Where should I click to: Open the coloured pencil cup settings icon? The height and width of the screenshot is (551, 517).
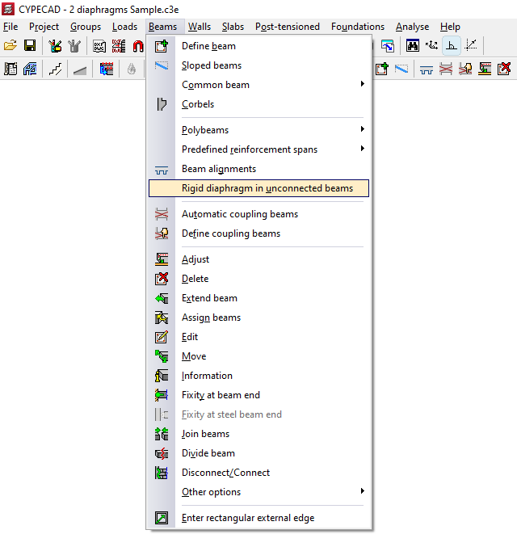55,46
